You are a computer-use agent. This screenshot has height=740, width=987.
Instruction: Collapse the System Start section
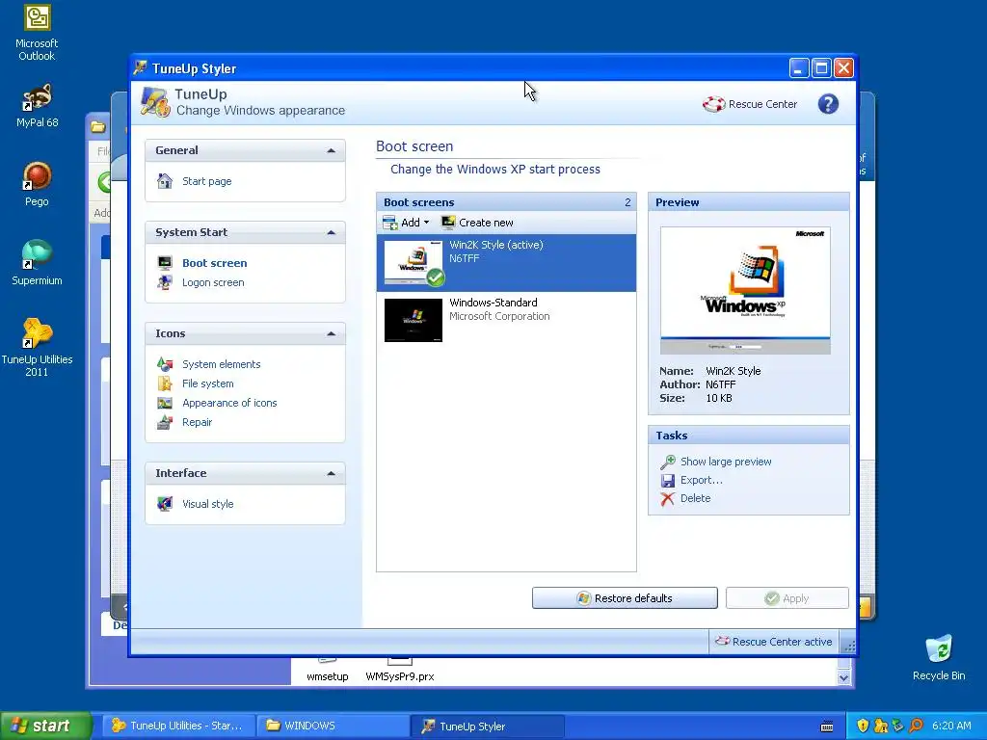pyautogui.click(x=332, y=232)
